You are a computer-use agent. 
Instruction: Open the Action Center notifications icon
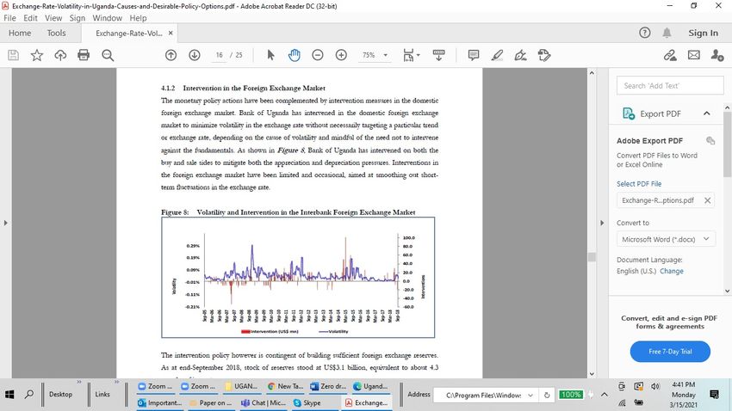pyautogui.click(x=714, y=394)
